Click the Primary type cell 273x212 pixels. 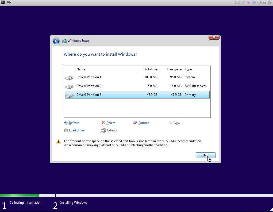pyautogui.click(x=190, y=95)
